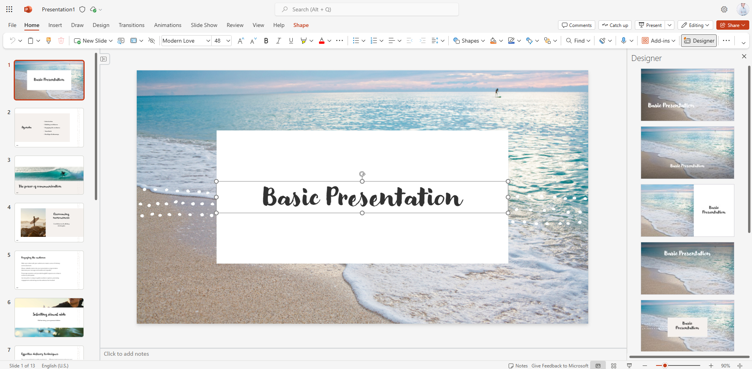Click the text alignment icon
752x369 pixels.
click(391, 41)
